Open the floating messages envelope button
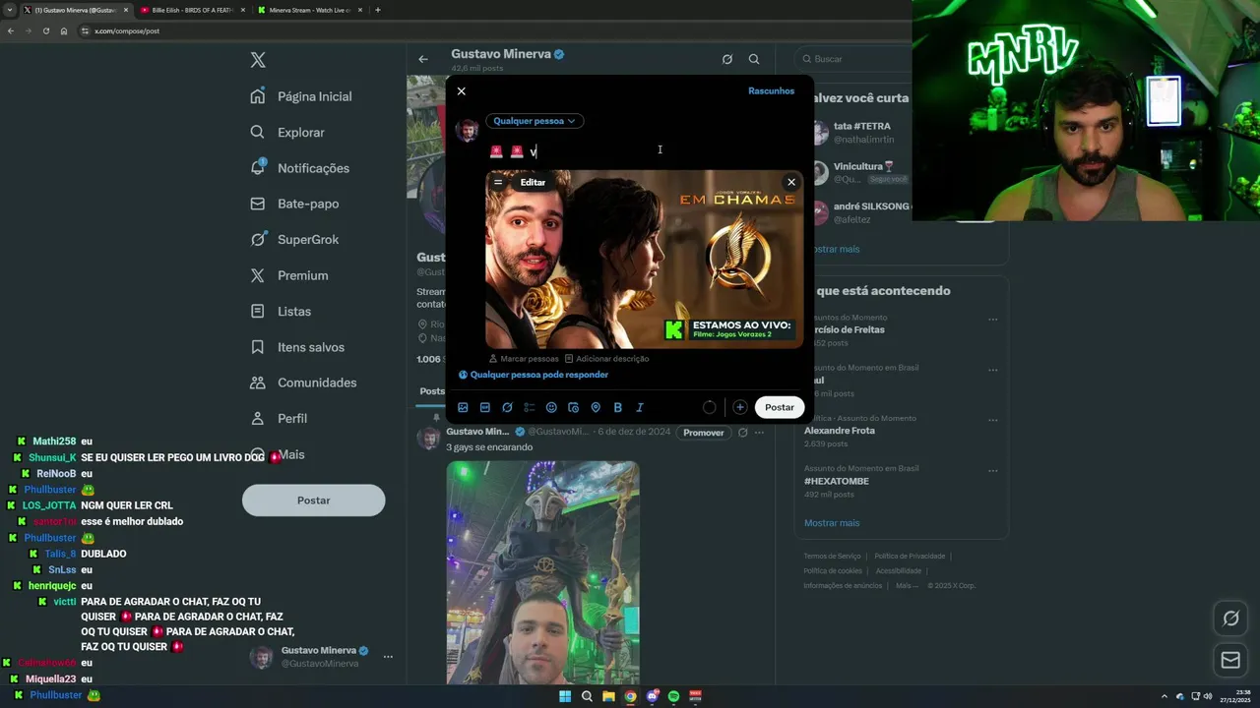 1230,660
